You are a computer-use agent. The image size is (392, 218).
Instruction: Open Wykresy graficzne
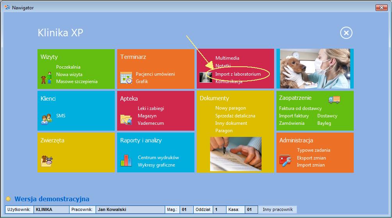156,165
